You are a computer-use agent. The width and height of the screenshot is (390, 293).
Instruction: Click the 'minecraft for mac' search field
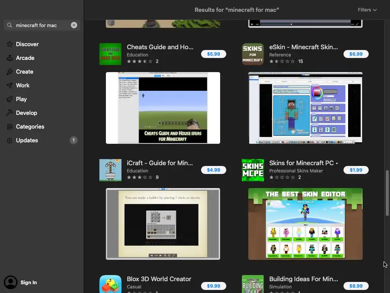pyautogui.click(x=42, y=25)
